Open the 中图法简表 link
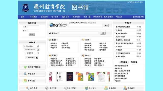 [103, 48]
